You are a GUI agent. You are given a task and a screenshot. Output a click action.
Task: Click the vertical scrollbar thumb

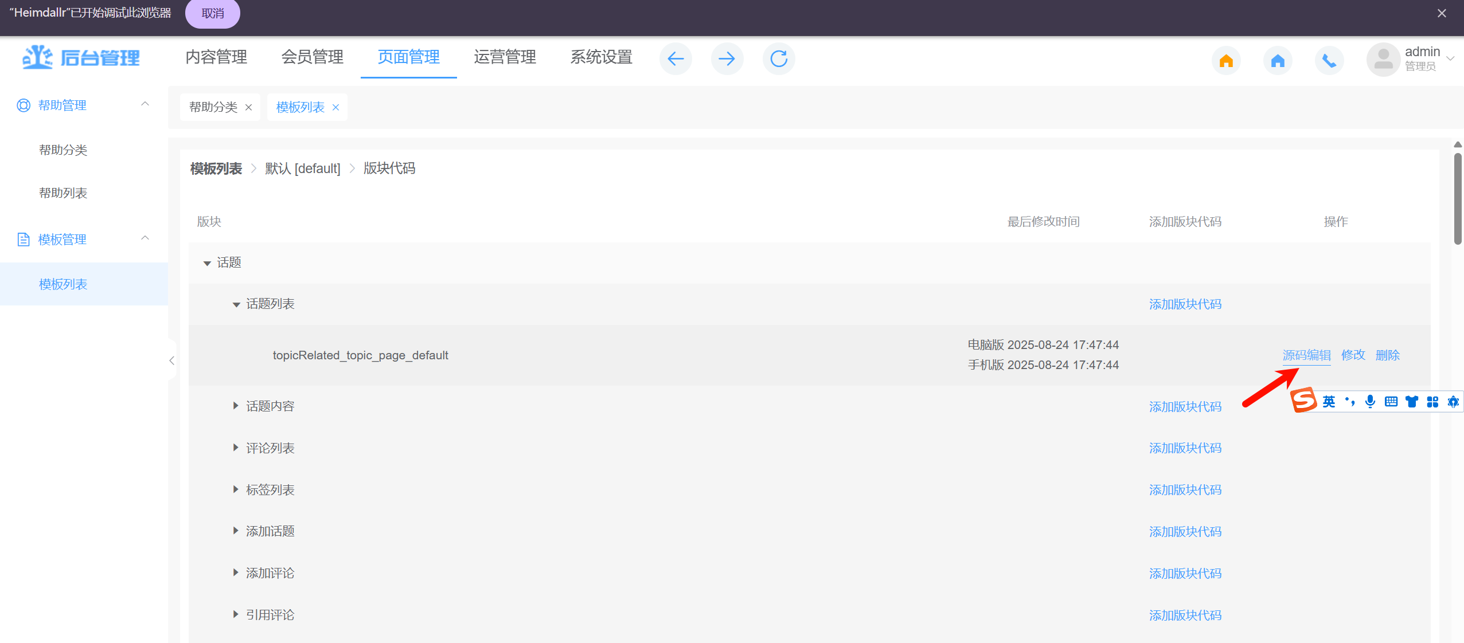[1457, 198]
